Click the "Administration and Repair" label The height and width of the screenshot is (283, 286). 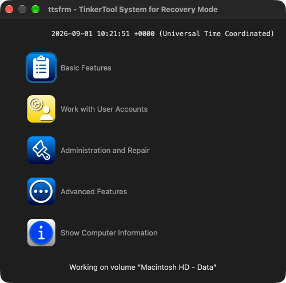[105, 151]
